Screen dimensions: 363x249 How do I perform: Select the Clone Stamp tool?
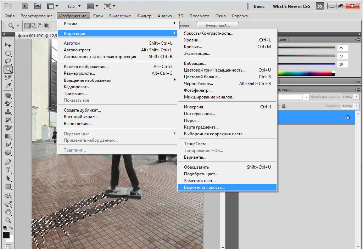(8, 112)
